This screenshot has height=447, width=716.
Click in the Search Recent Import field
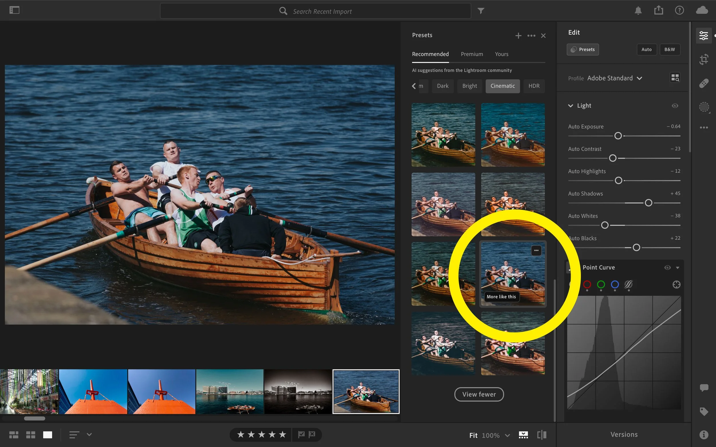click(315, 11)
